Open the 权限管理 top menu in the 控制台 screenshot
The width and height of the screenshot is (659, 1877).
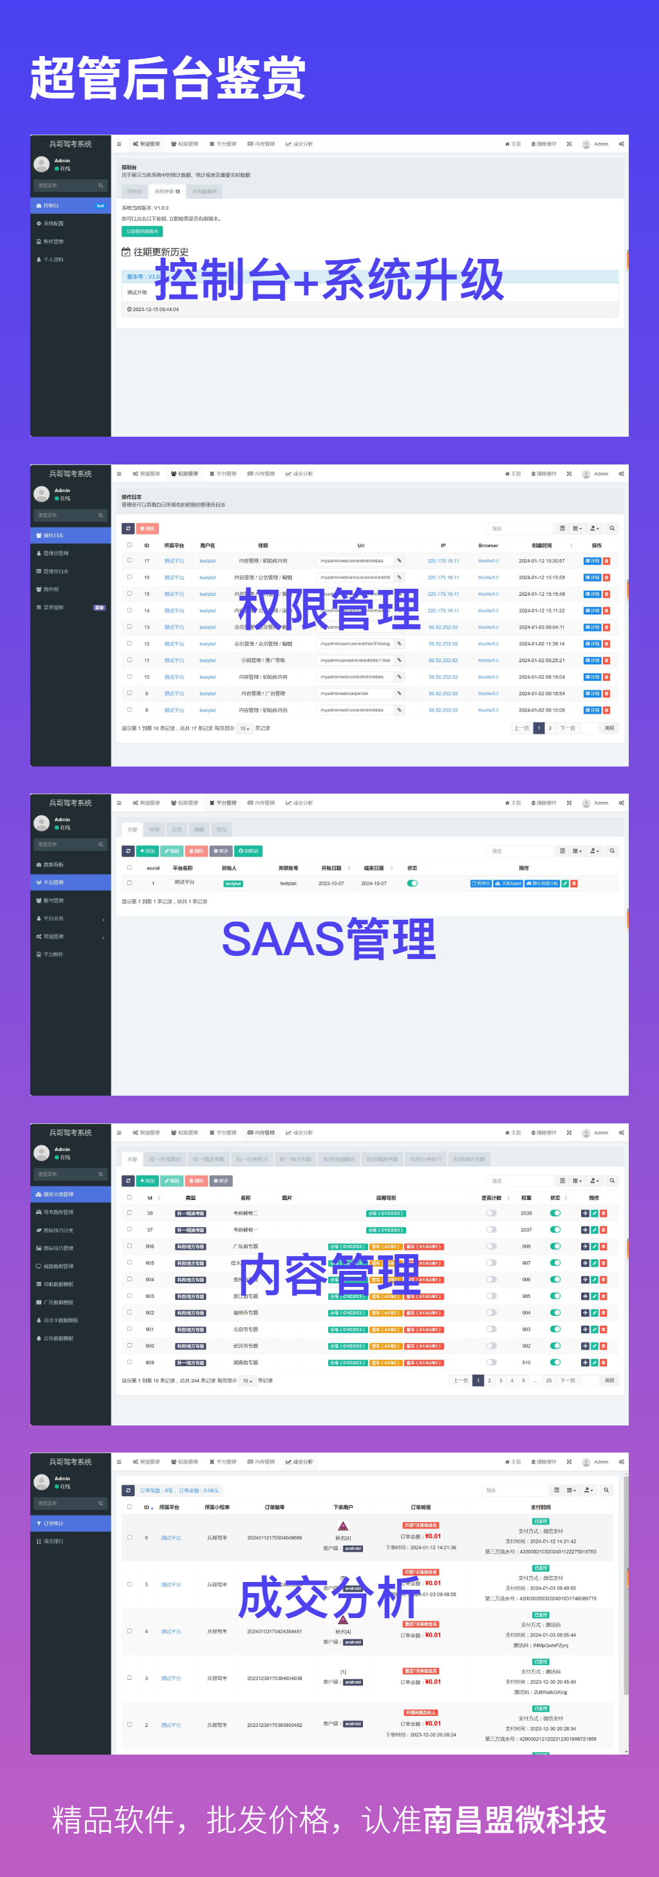(x=184, y=144)
